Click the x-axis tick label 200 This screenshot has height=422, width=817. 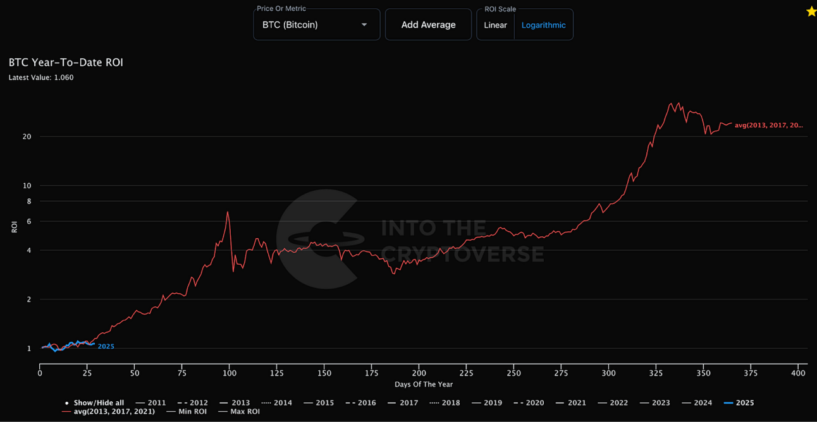point(419,373)
